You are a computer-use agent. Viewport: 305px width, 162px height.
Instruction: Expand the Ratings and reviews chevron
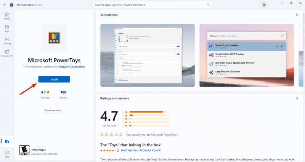(297, 98)
